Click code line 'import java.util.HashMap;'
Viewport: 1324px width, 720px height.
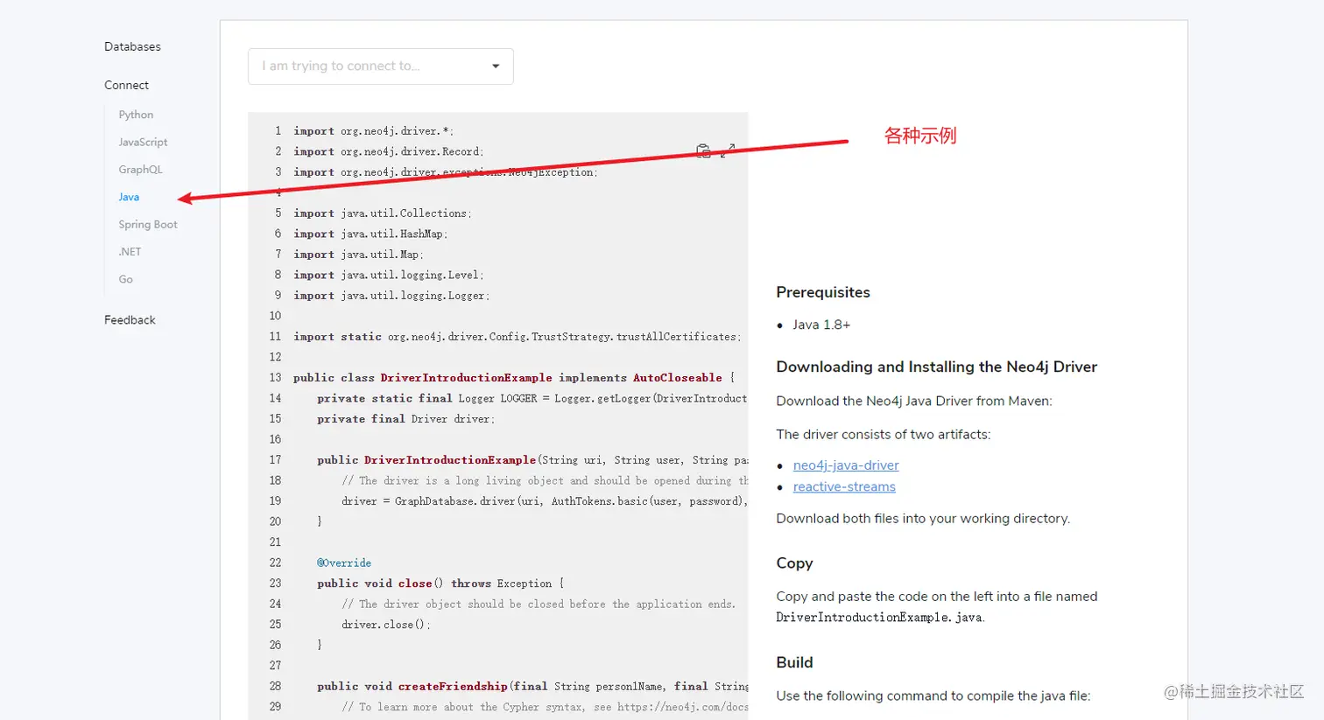tap(370, 234)
